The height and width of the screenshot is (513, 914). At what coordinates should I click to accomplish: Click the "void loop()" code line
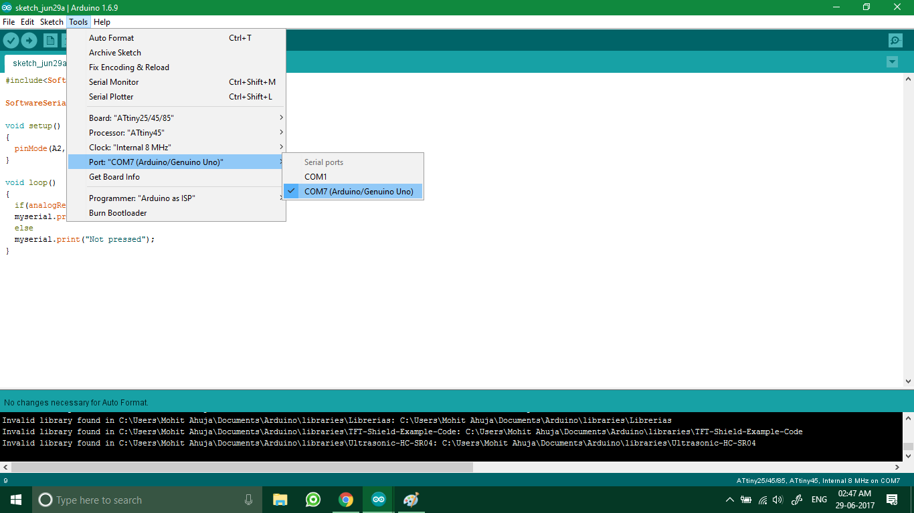(x=31, y=182)
